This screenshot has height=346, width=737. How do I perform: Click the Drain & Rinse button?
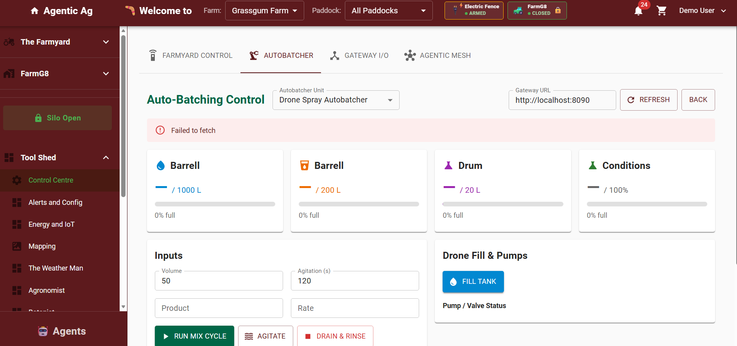[335, 336]
